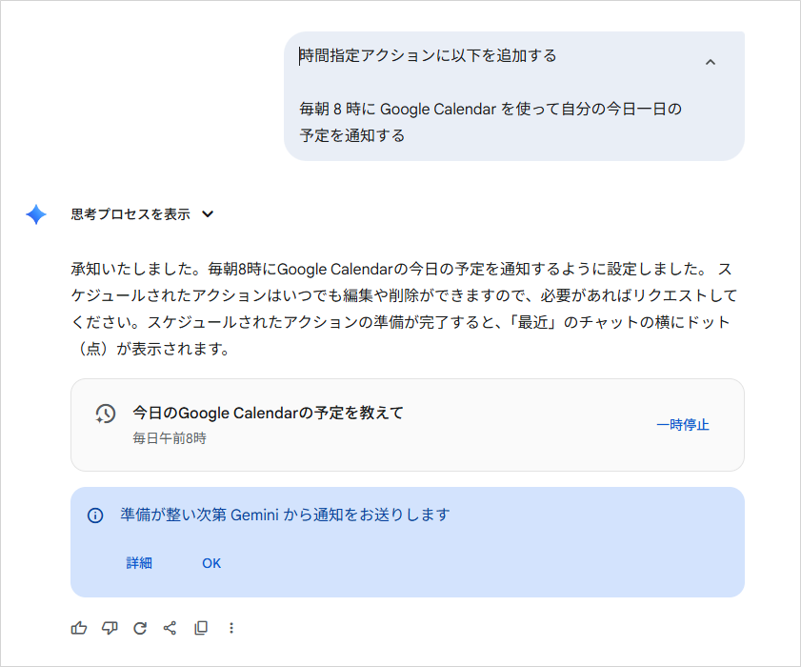Copy the response with the copy icon

click(x=201, y=628)
